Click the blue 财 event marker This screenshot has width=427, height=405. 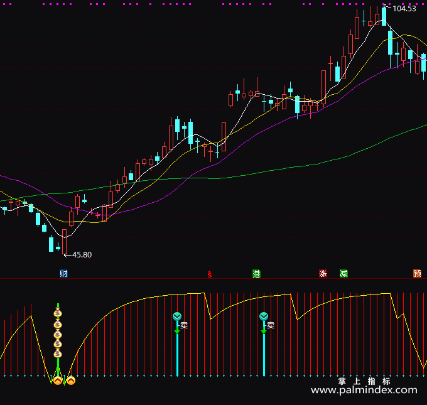pyautogui.click(x=63, y=273)
